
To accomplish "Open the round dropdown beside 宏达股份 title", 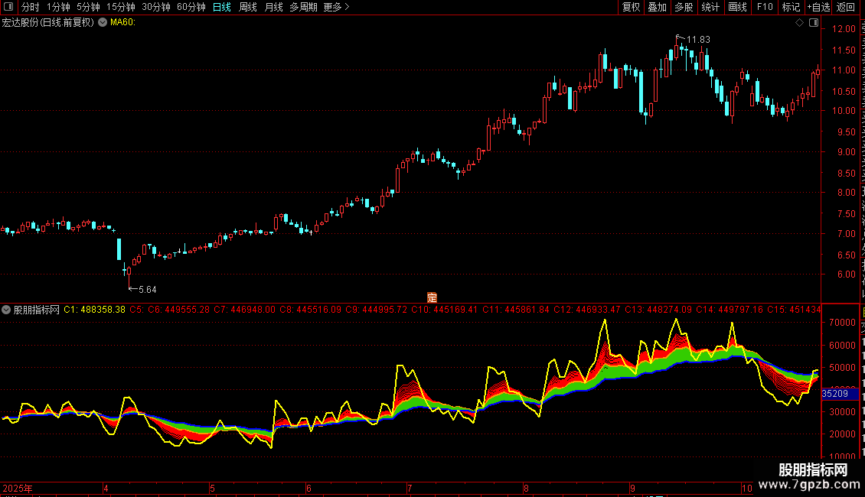I will pos(103,23).
